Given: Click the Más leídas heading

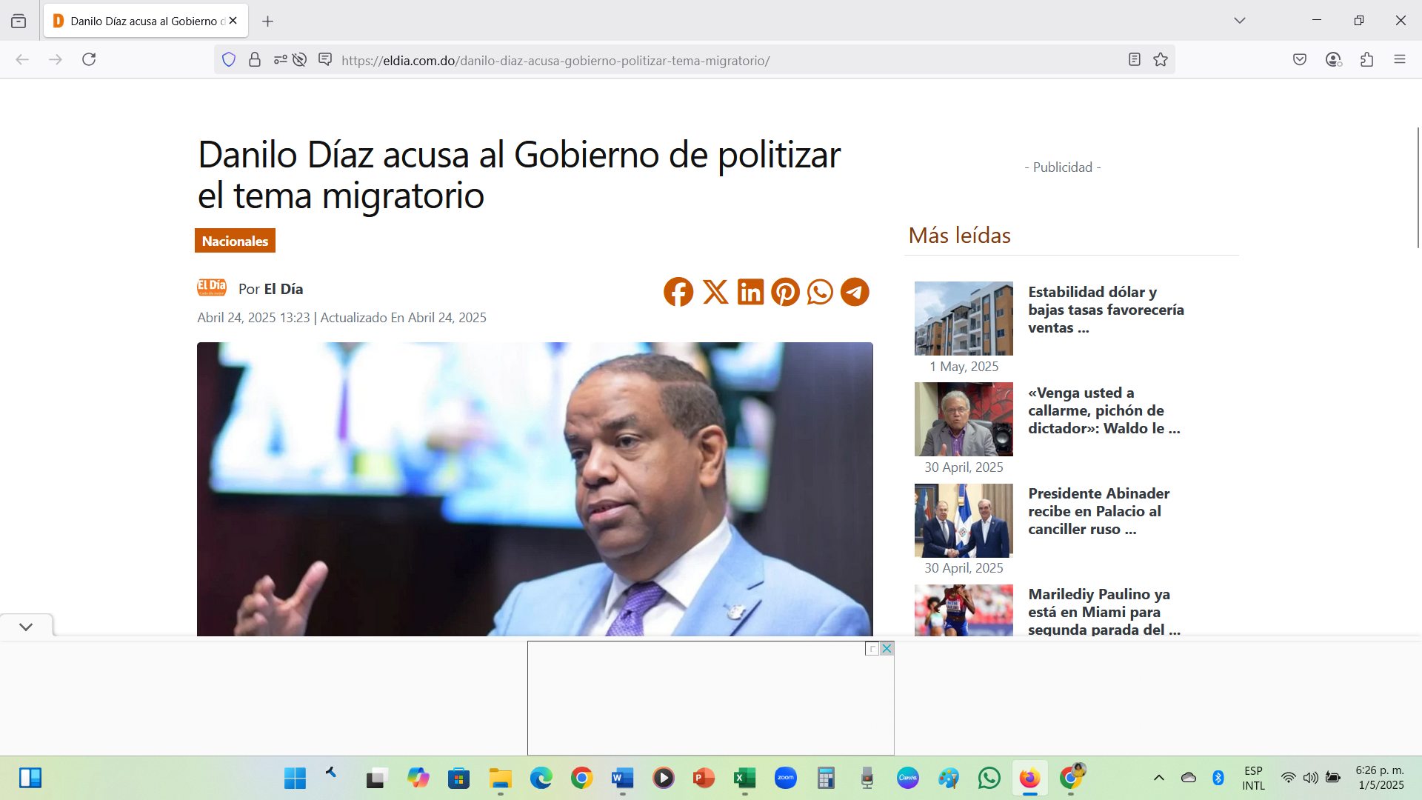Looking at the screenshot, I should pos(959,235).
